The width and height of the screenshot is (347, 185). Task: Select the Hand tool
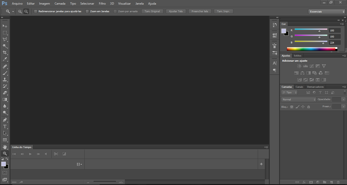point(5,147)
